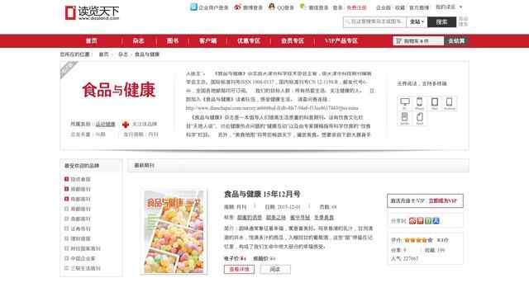Screen dimensions: 529x297
Task: Click the 去结算 checkout button
Action: pos(456,41)
